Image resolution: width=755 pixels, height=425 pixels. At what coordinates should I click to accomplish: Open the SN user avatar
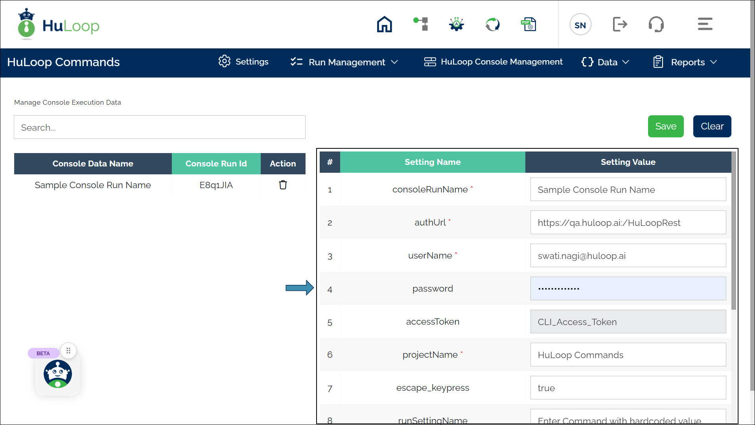point(580,25)
